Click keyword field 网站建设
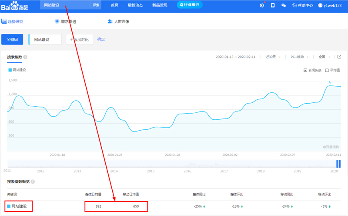348x216 pixels. click(45, 40)
